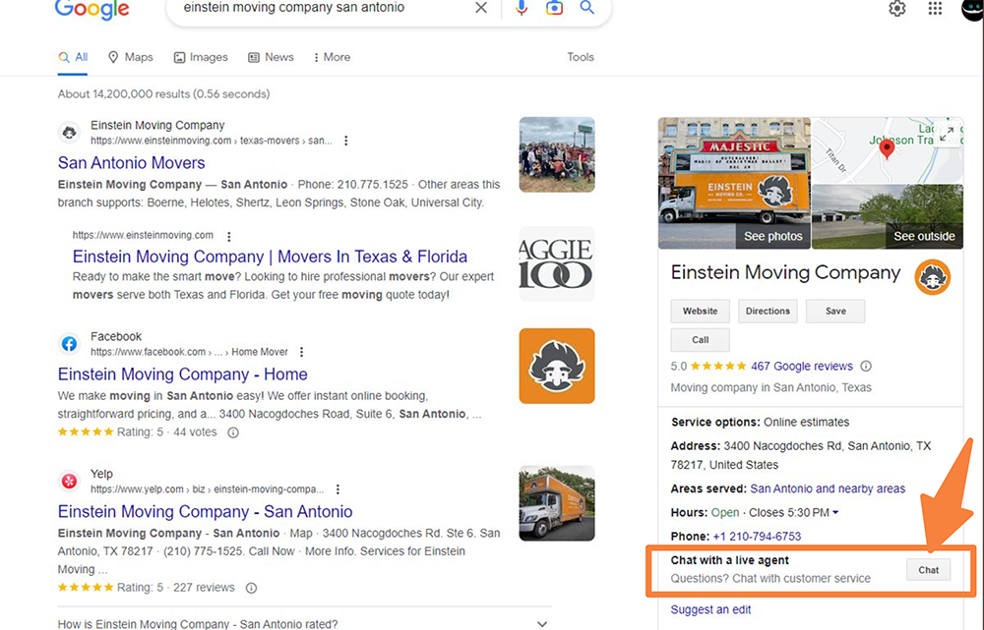Show info about Yelp 227 reviews rating
Image resolution: width=984 pixels, height=630 pixels.
pyautogui.click(x=251, y=588)
